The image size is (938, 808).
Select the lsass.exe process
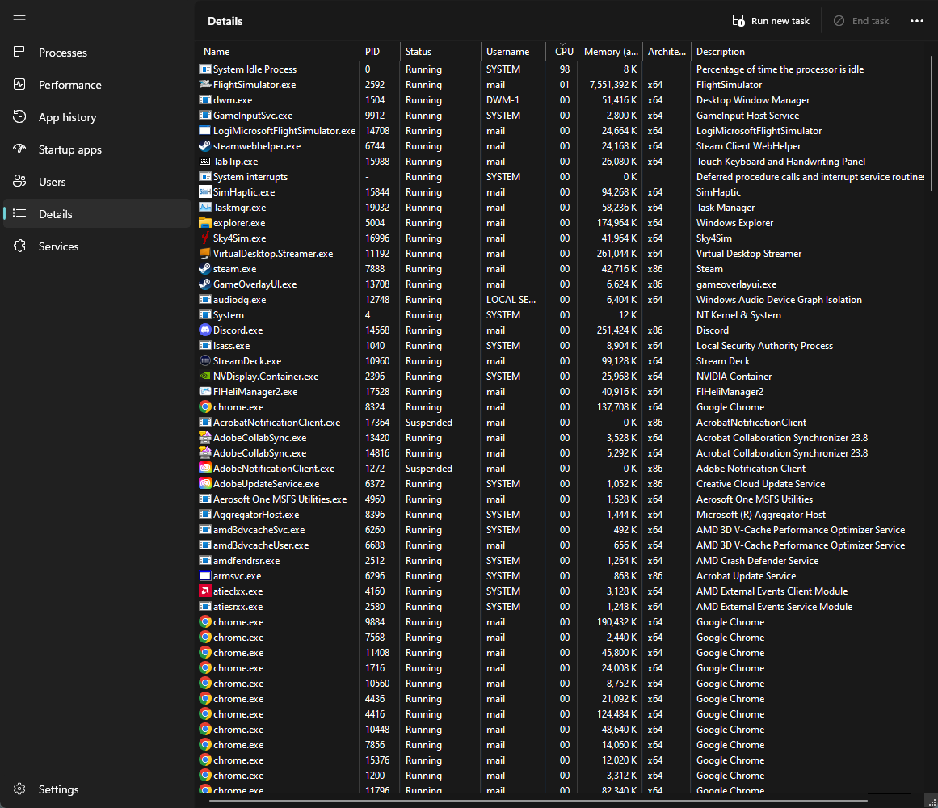click(x=562, y=346)
